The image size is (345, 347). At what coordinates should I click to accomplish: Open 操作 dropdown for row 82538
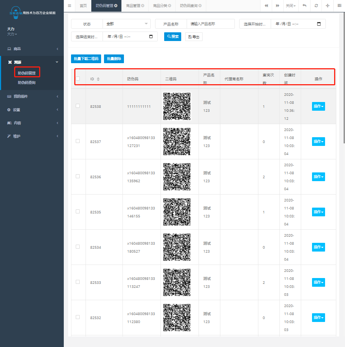coord(318,106)
